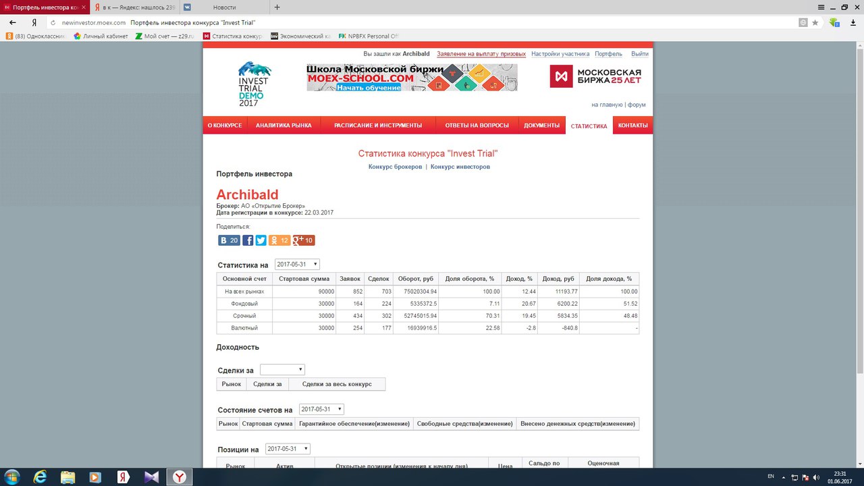Screen dimensions: 864x486
Task: Bookmark page with the star icon
Action: [x=815, y=22]
